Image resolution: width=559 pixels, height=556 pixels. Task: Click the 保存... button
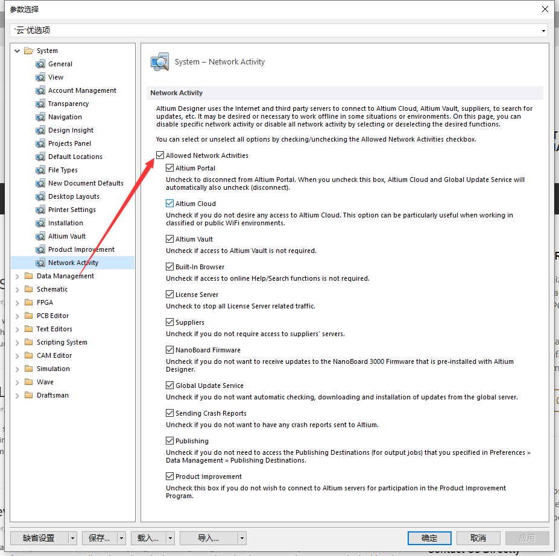tap(100, 538)
